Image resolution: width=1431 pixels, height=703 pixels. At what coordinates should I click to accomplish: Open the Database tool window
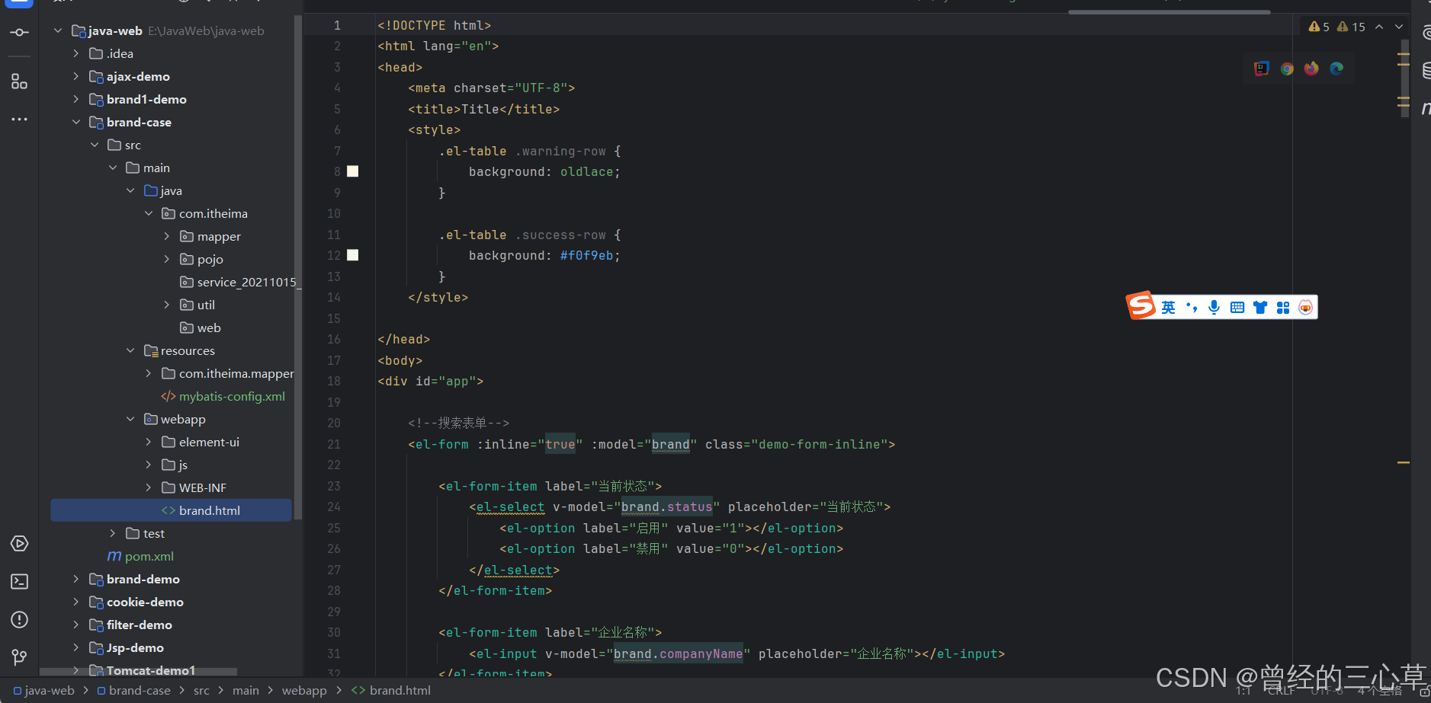pyautogui.click(x=1426, y=71)
